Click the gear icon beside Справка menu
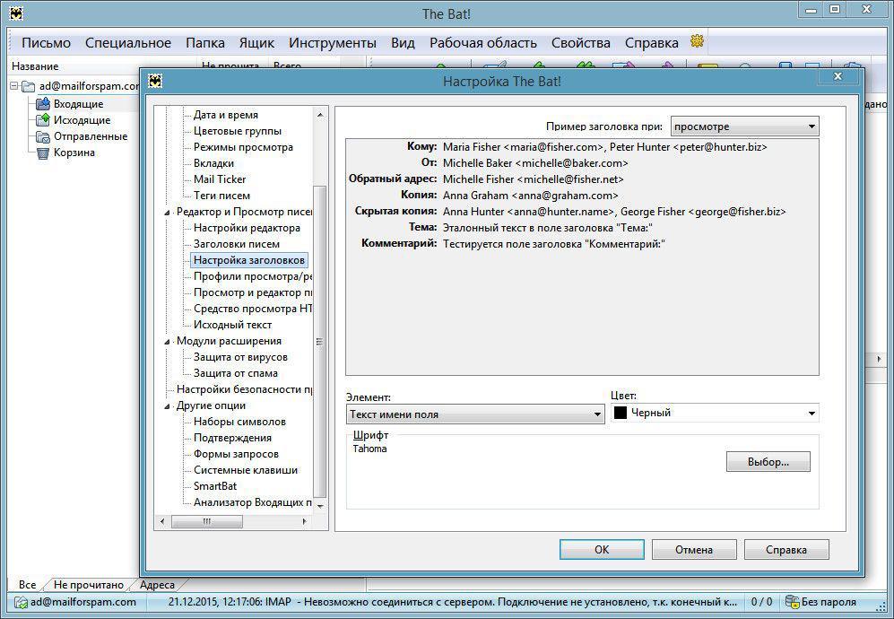The height and width of the screenshot is (619, 894). [x=697, y=41]
